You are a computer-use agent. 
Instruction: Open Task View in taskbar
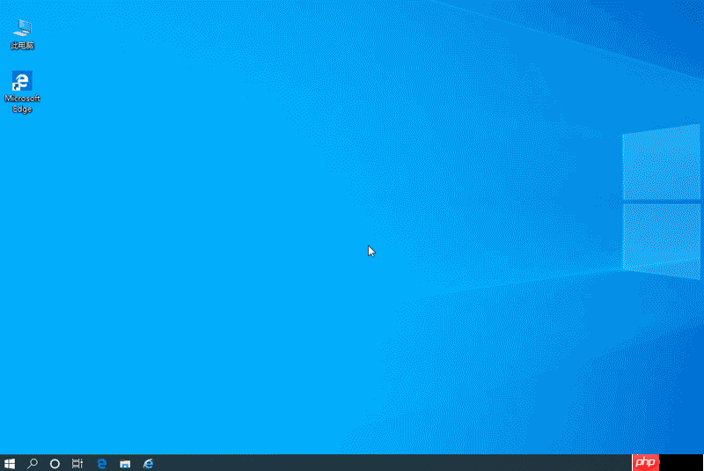tap(77, 463)
